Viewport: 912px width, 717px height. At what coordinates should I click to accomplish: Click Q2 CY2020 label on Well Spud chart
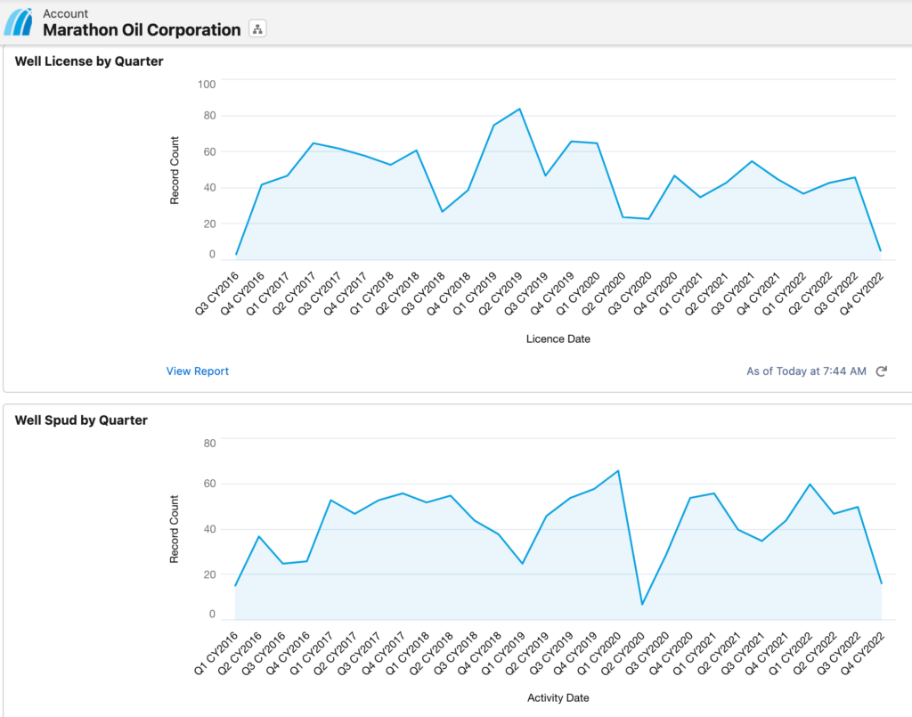coord(623,653)
